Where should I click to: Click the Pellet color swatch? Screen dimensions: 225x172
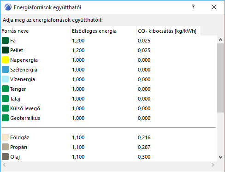(x=5, y=50)
